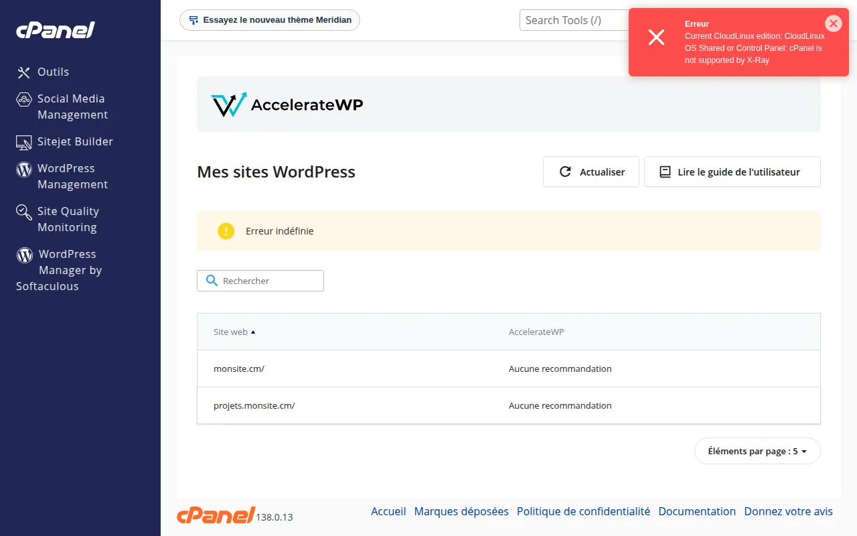Click the yellow warning exclamation icon

(226, 231)
